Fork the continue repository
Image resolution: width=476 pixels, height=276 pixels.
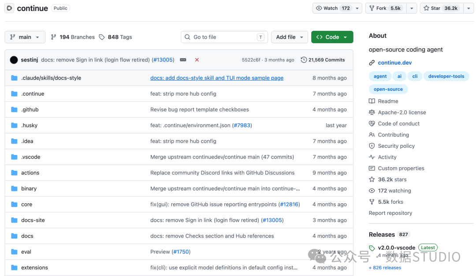click(x=387, y=8)
